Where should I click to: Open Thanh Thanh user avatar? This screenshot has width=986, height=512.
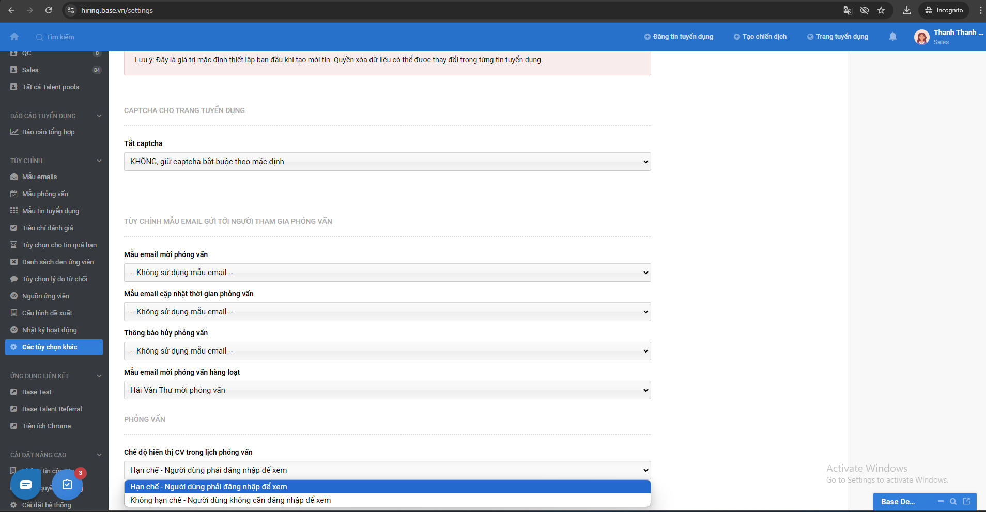(x=922, y=37)
